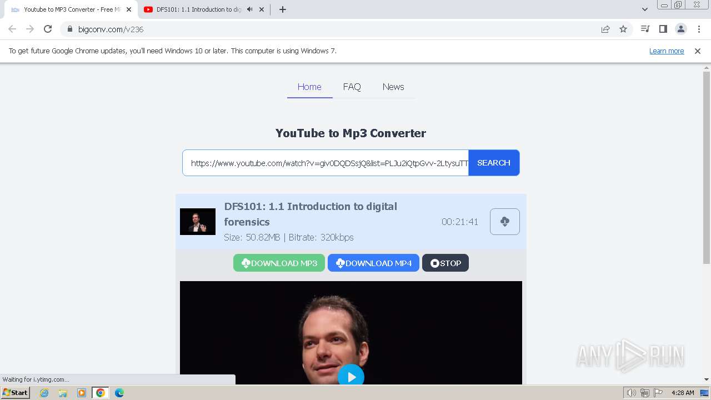711x400 pixels.
Task: Click the taskbar clock showing 4:28 AM
Action: pos(683,393)
